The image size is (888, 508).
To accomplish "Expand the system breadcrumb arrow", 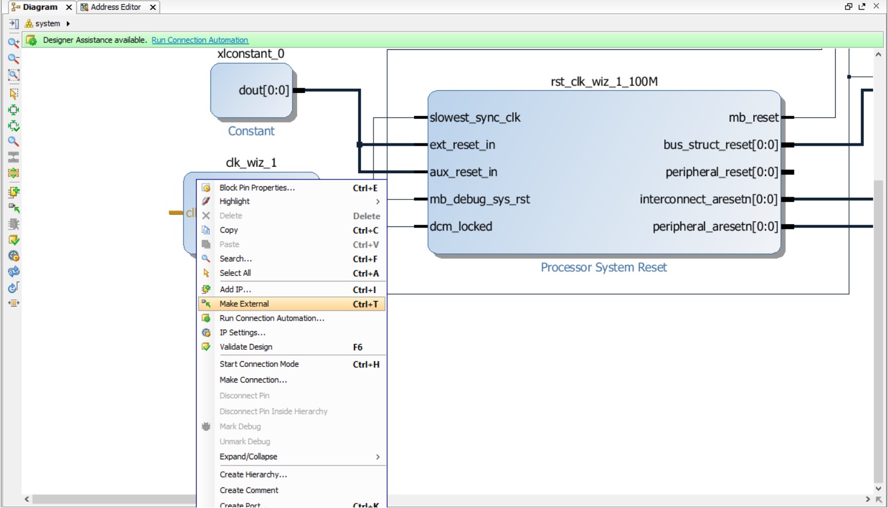I will (x=68, y=24).
